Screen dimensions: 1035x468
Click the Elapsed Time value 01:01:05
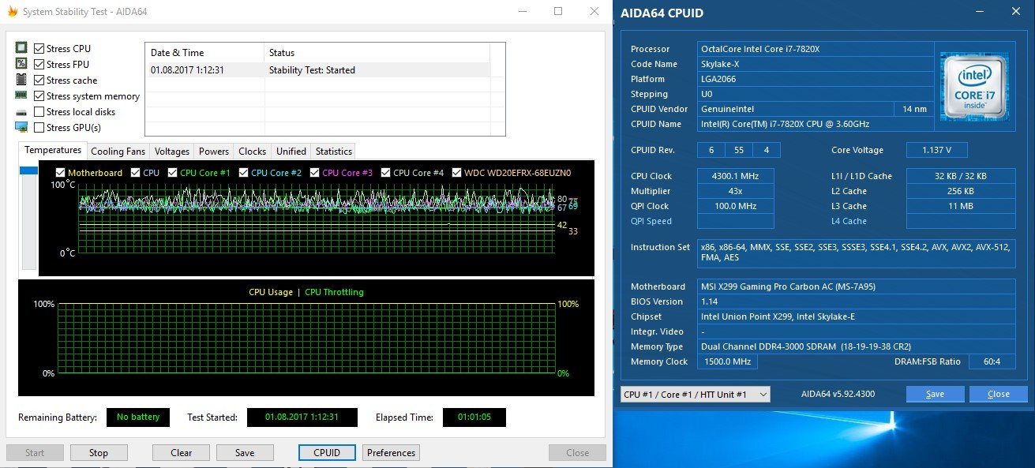pyautogui.click(x=474, y=417)
